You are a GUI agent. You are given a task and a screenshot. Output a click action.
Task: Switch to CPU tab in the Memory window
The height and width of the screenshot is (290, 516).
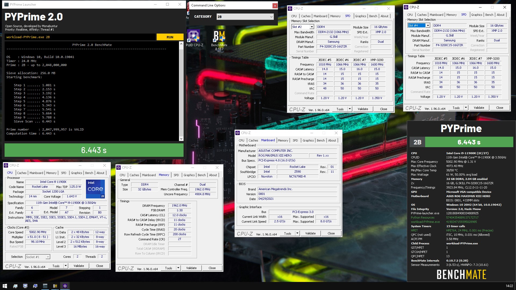tap(123, 175)
